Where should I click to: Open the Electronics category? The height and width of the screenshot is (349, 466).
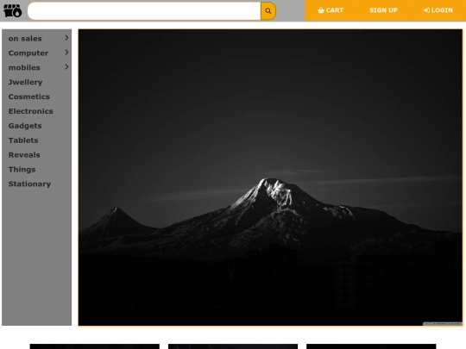(30, 111)
